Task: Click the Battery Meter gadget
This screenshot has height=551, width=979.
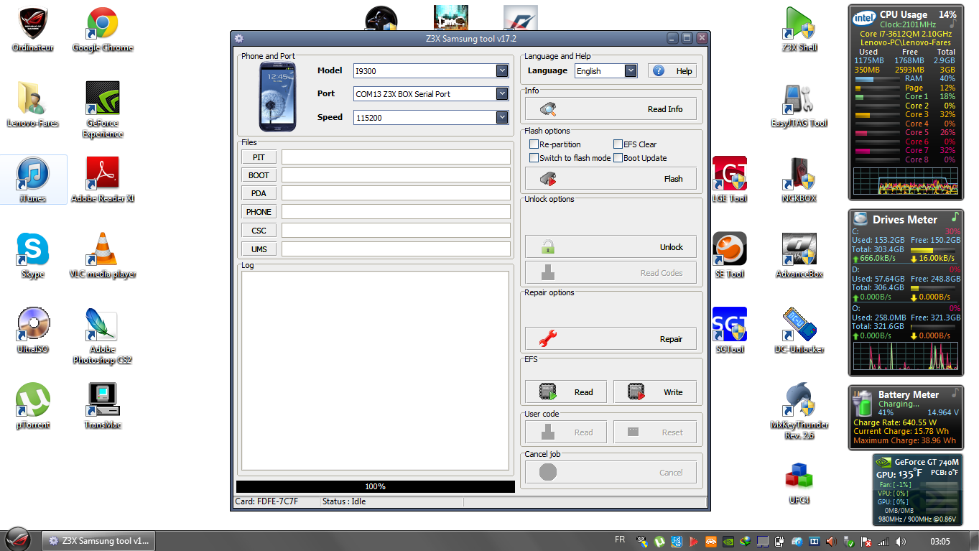Action: click(x=905, y=419)
